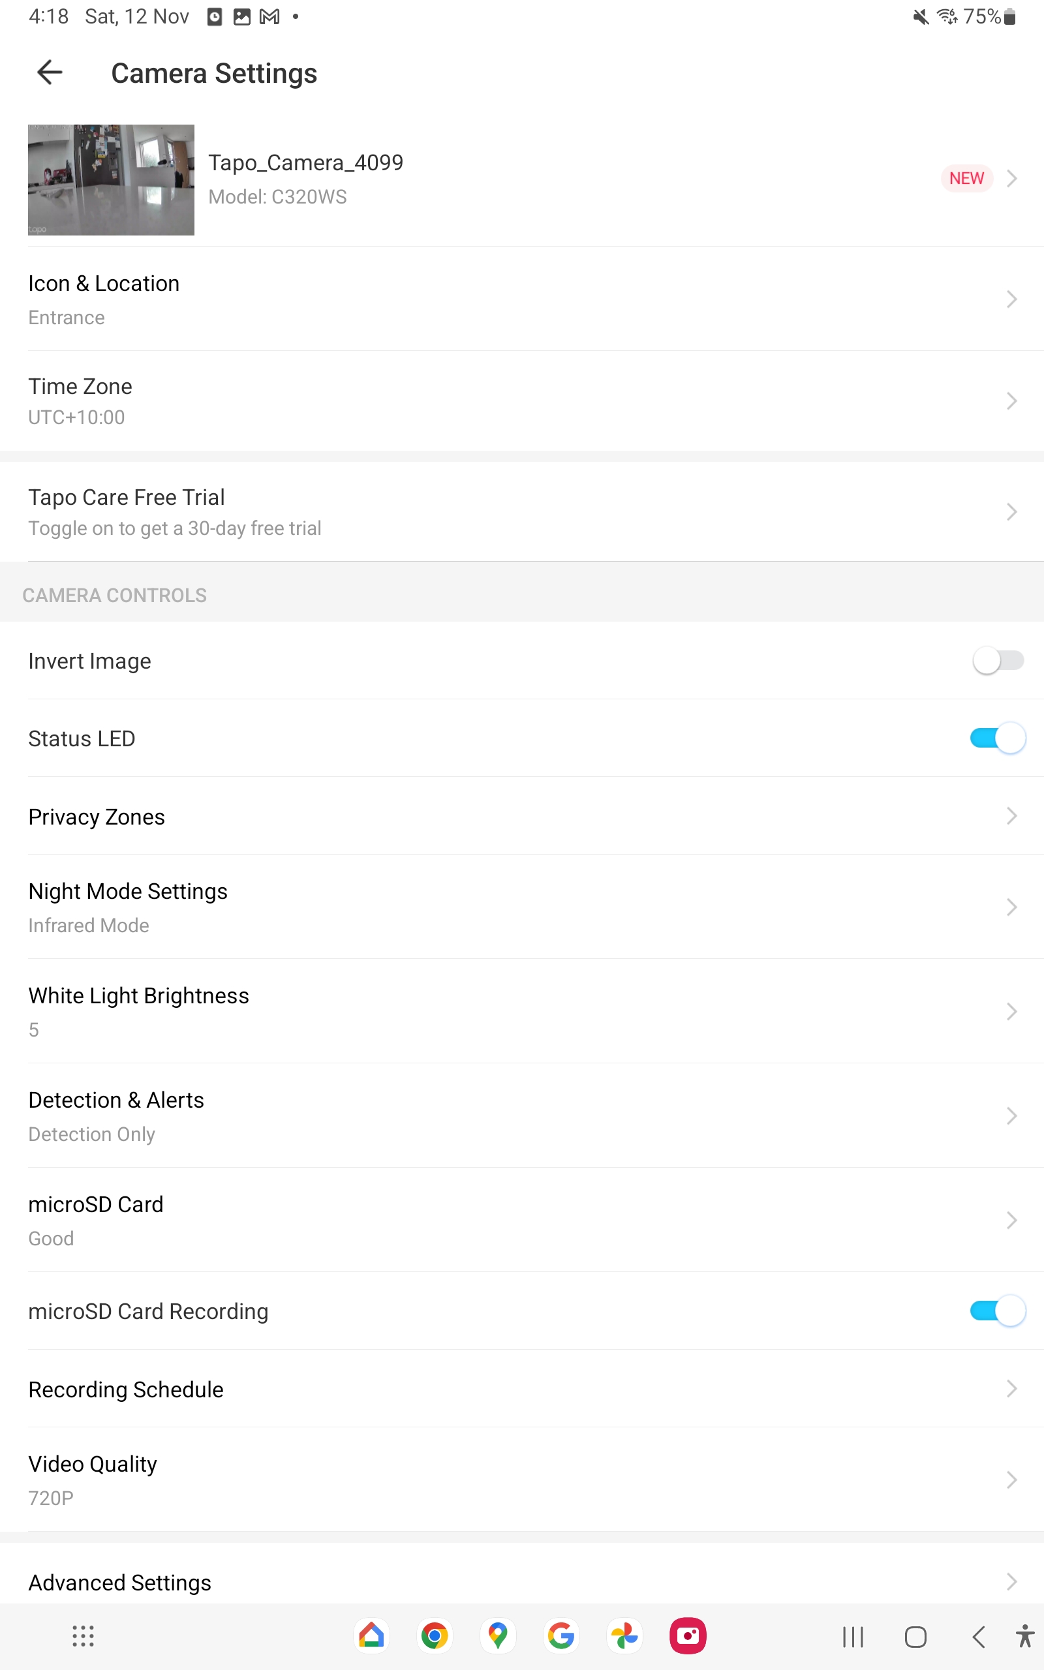The width and height of the screenshot is (1044, 1670).
Task: Open the red screen recorder app icon
Action: [x=688, y=1635]
